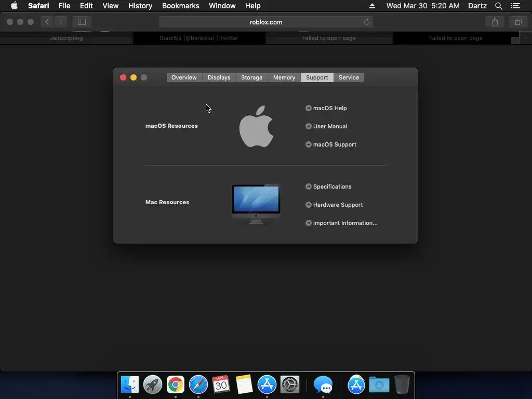Show all tabs overview in Safari

coord(518,22)
